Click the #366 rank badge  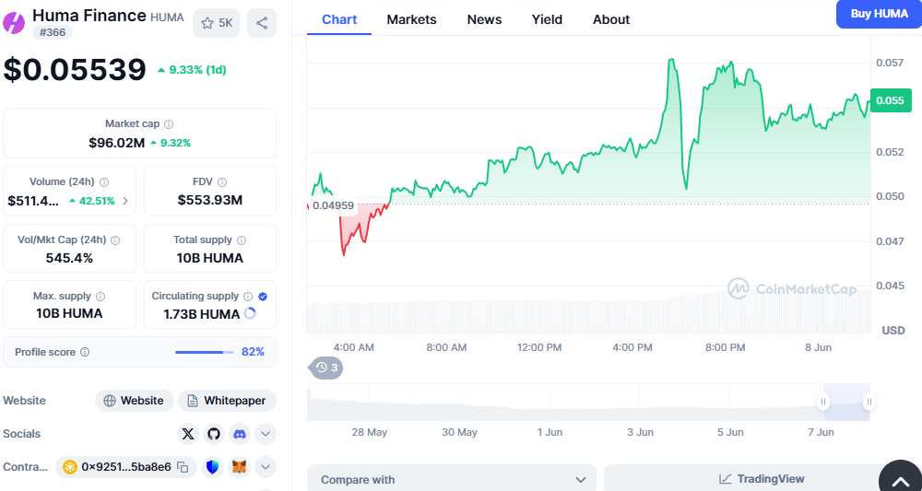53,32
